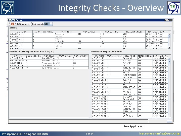Viewport: 181px width, 136px height.
Task: Click the empty status bar field at window bottom
Action: click(78, 121)
